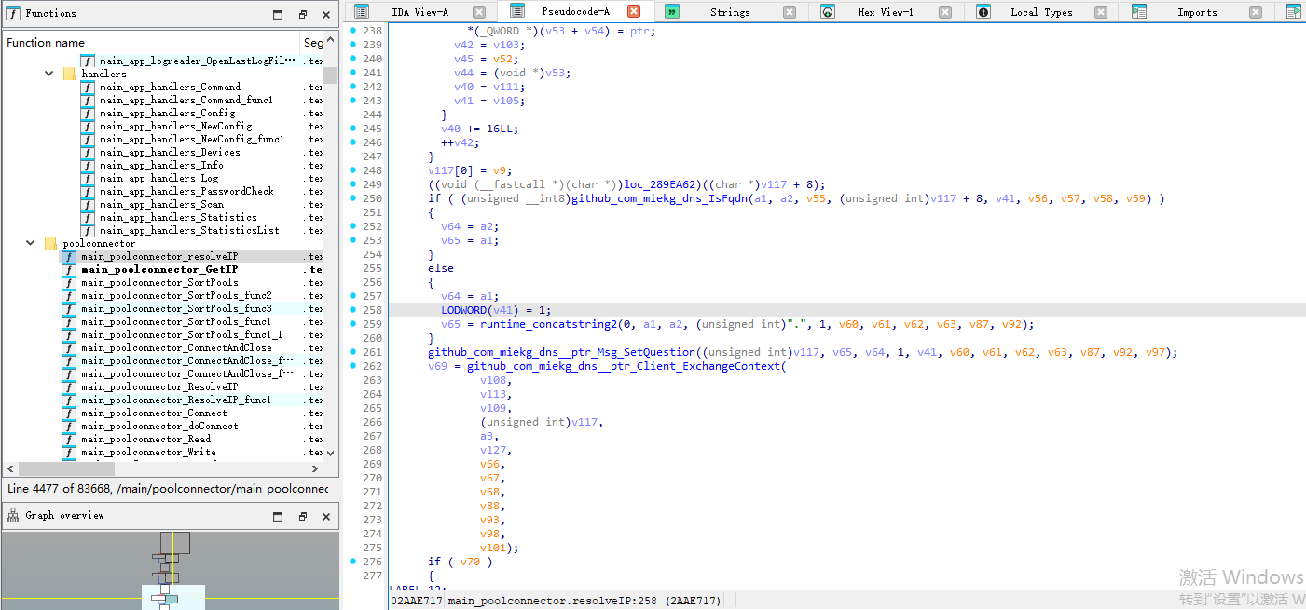The width and height of the screenshot is (1306, 610).
Task: Sort by Function name column header
Action: point(151,43)
